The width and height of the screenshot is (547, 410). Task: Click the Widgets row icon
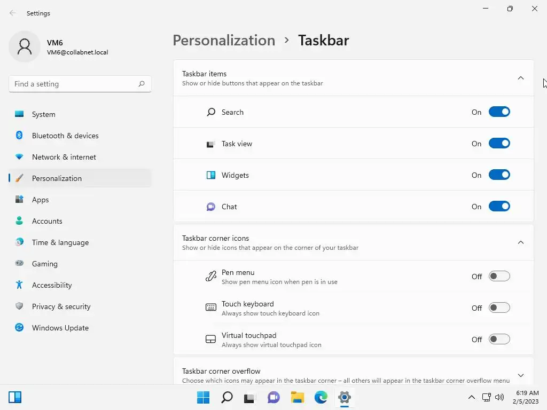[210, 175]
